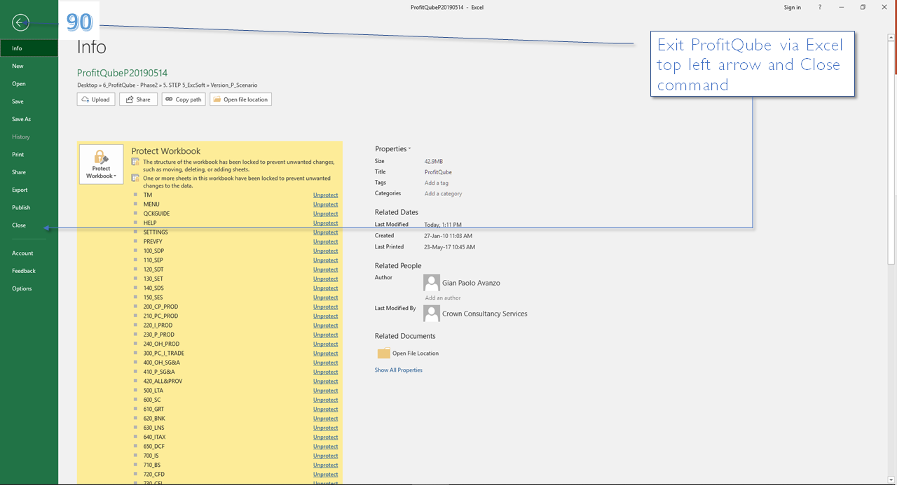
Task: Click Unprotect link for 100_SDP sheet
Action: tap(325, 251)
